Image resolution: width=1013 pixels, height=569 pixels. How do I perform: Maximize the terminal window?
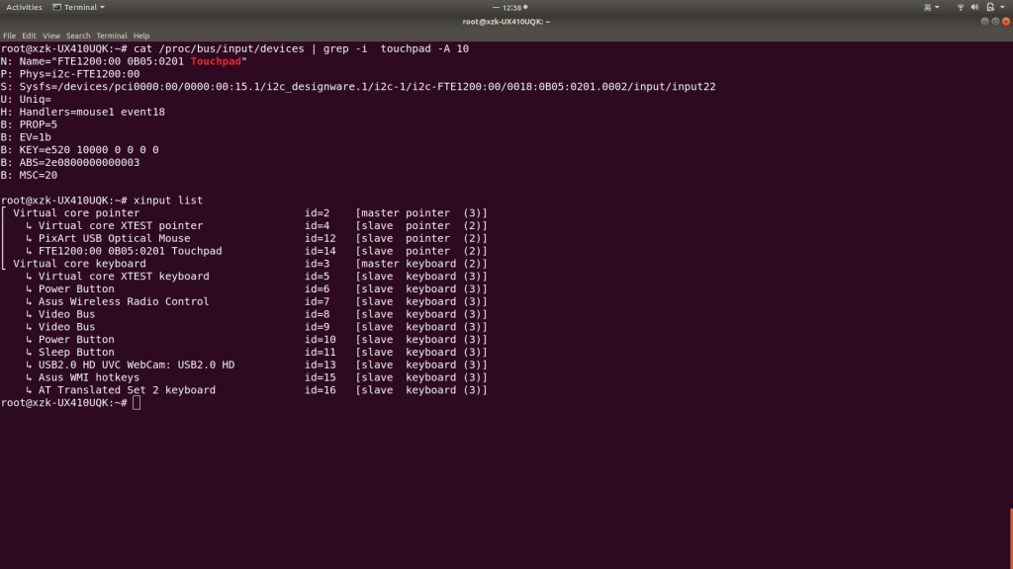[x=995, y=22]
